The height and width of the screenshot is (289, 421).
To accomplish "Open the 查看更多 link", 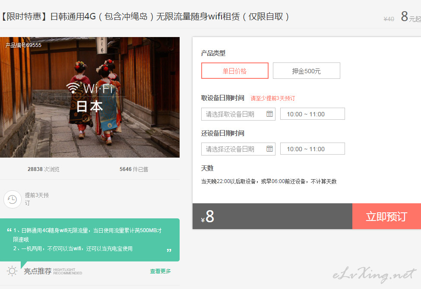I will (160, 271).
